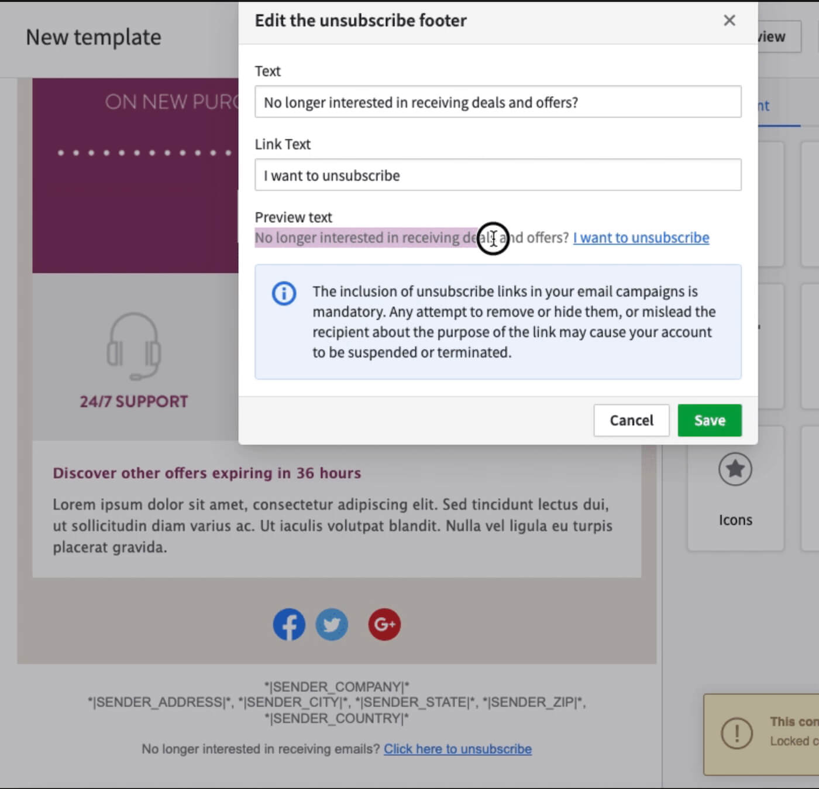This screenshot has height=789, width=819.
Task: Click inside the unsubscribe Text field
Action: (498, 101)
